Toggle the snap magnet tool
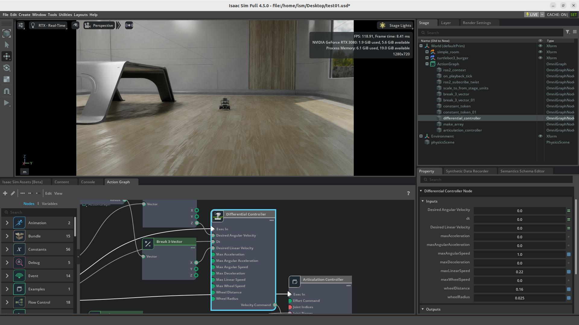 point(7,91)
